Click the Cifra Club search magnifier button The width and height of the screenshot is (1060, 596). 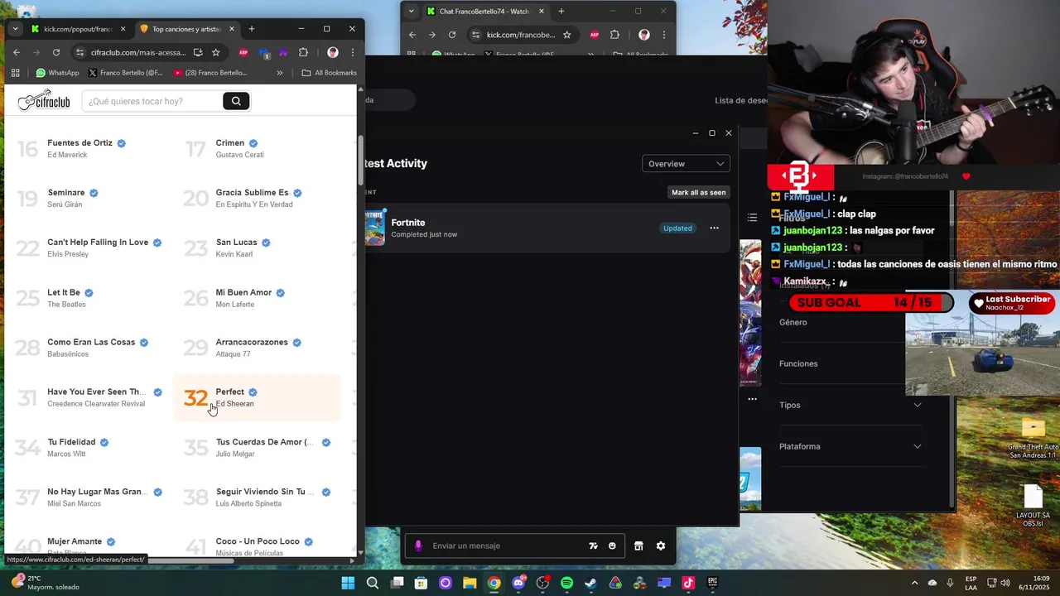(x=236, y=101)
